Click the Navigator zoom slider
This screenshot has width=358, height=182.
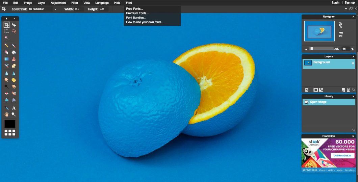321,49
